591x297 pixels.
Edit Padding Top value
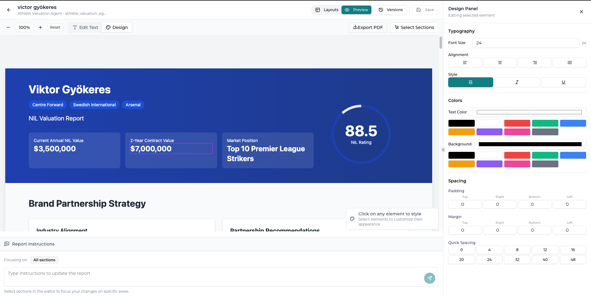click(465, 204)
